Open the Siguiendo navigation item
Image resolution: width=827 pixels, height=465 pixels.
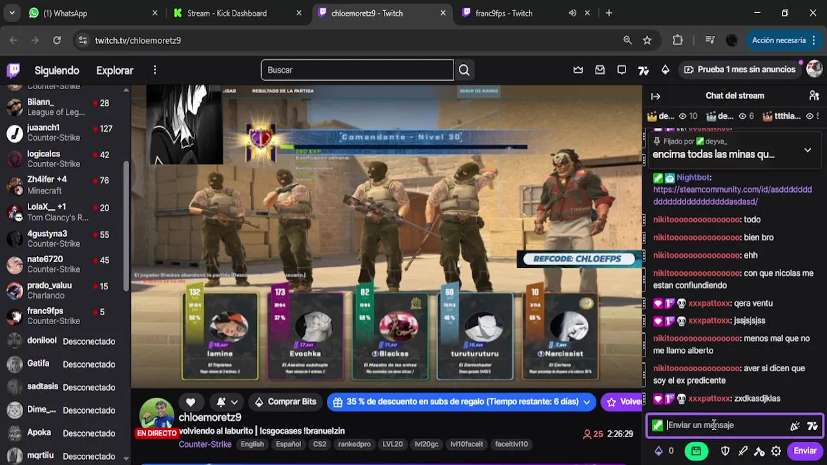pos(57,70)
